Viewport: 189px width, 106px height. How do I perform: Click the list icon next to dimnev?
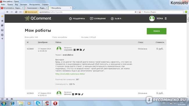[73, 94]
